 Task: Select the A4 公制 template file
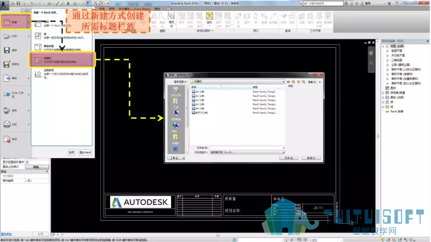pyautogui.click(x=198, y=109)
